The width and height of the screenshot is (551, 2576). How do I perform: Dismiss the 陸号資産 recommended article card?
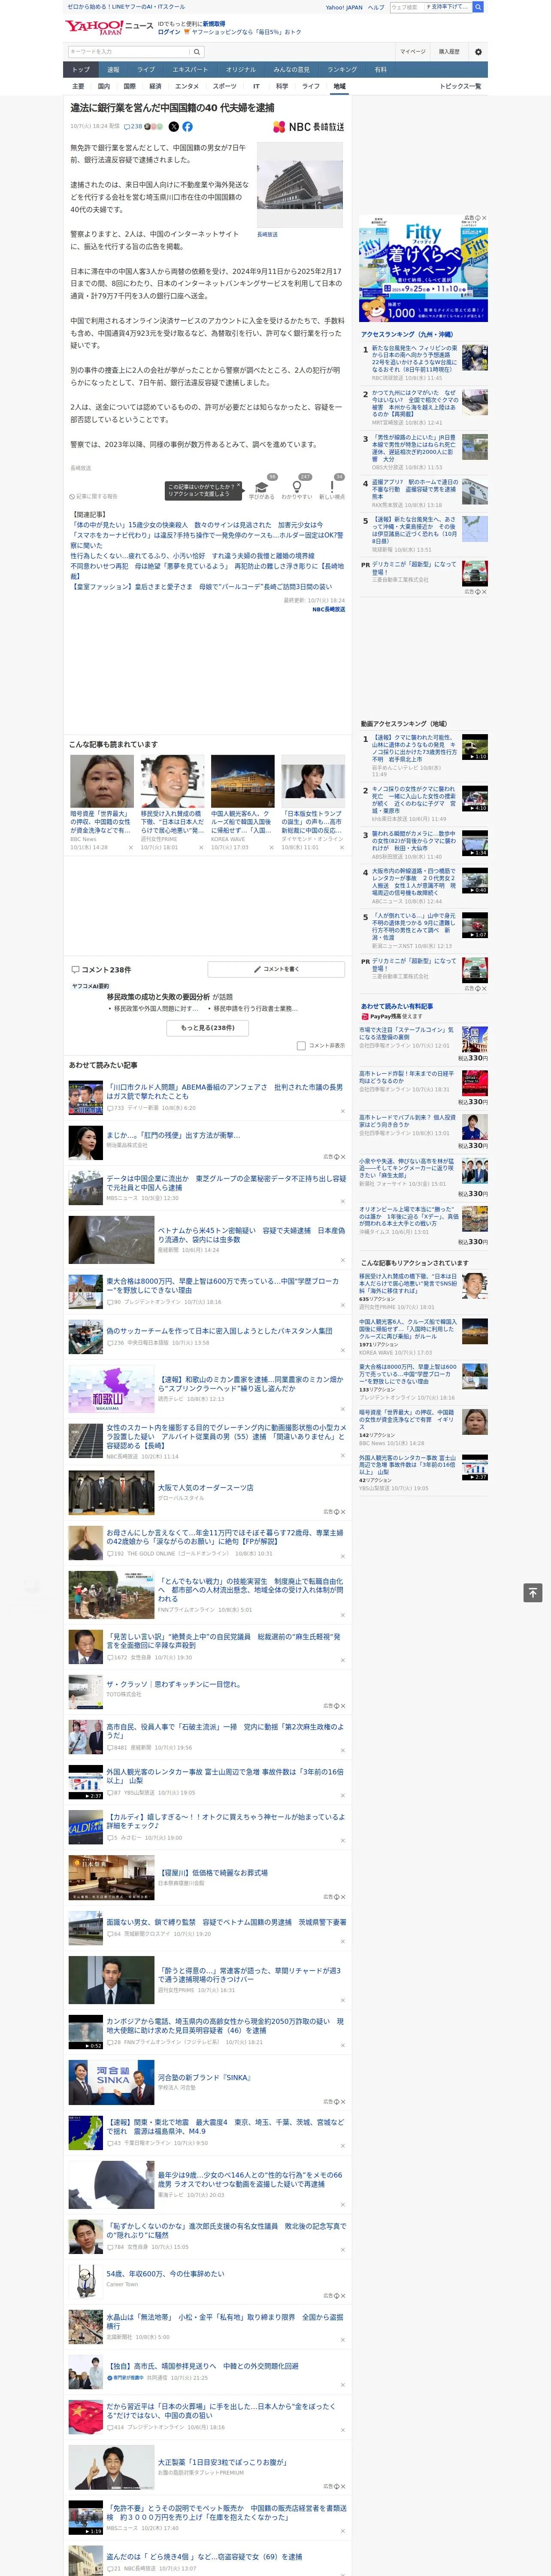[x=130, y=848]
